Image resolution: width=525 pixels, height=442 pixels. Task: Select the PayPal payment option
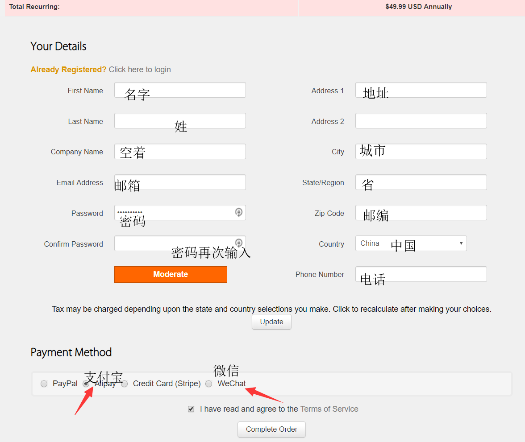pos(44,384)
